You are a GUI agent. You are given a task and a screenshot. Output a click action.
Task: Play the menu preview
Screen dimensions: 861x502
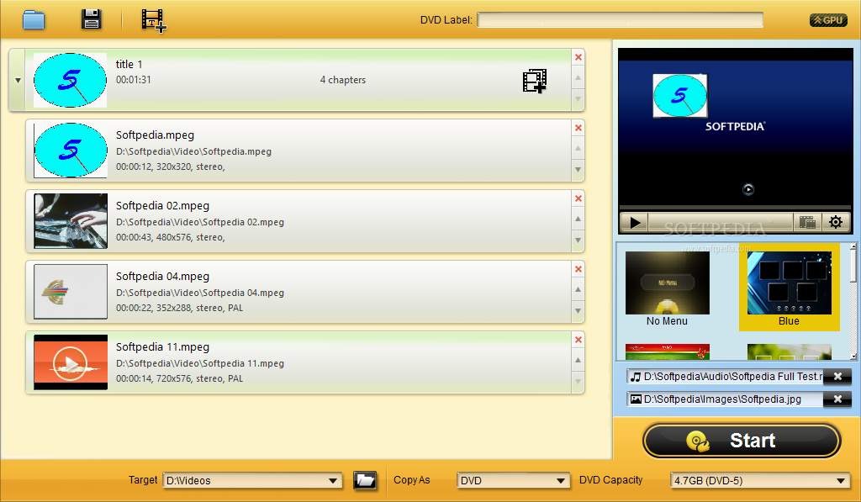(x=635, y=223)
